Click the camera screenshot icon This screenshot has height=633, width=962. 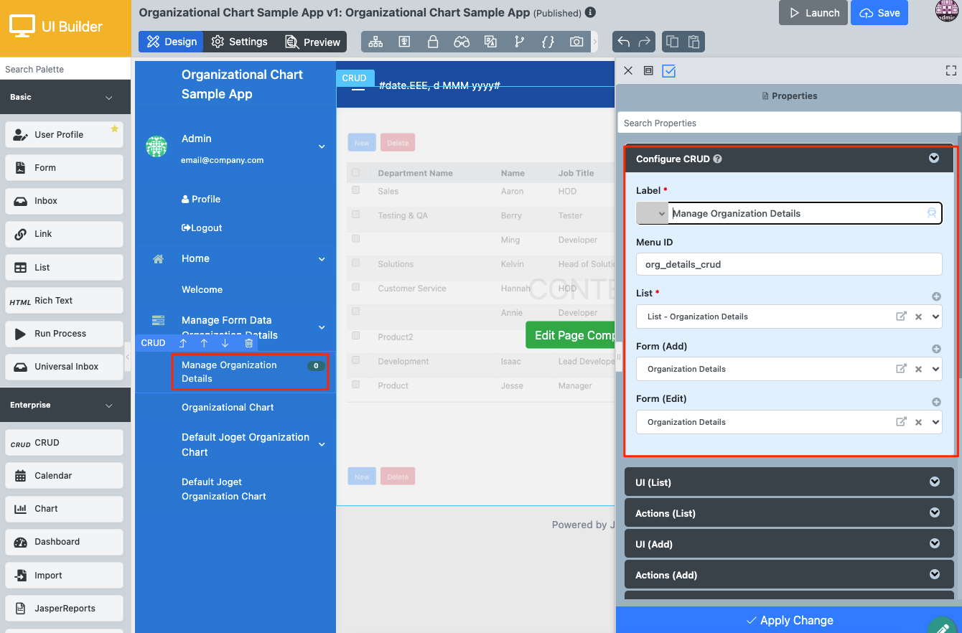tap(576, 42)
